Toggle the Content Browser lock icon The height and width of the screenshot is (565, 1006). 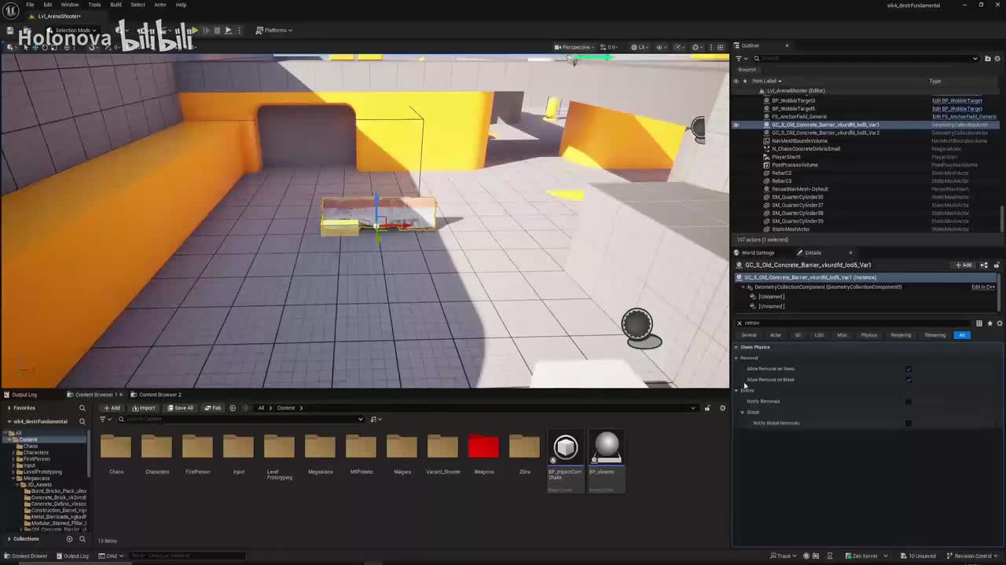pos(707,408)
